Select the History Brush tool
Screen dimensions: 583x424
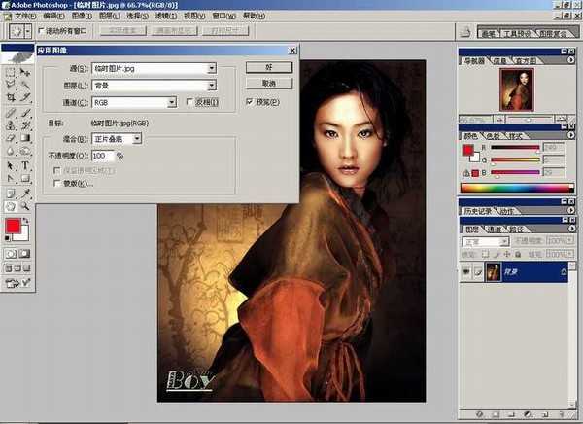[25, 125]
